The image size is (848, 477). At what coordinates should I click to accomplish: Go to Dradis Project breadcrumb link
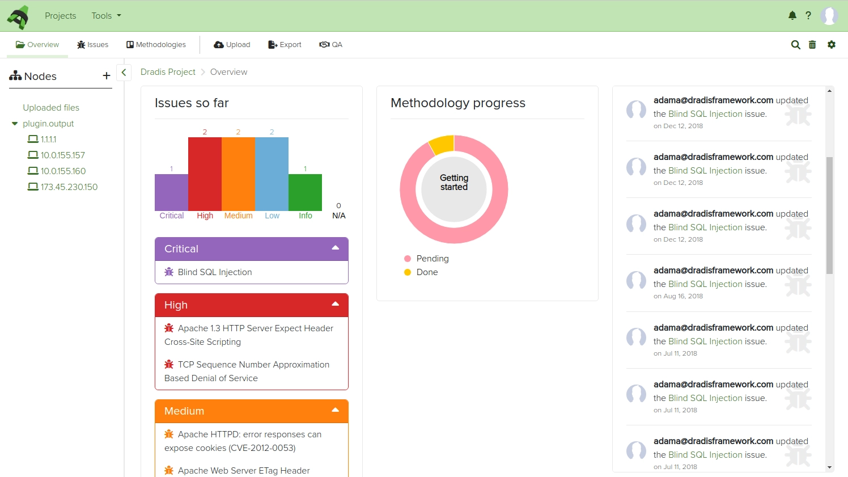168,72
